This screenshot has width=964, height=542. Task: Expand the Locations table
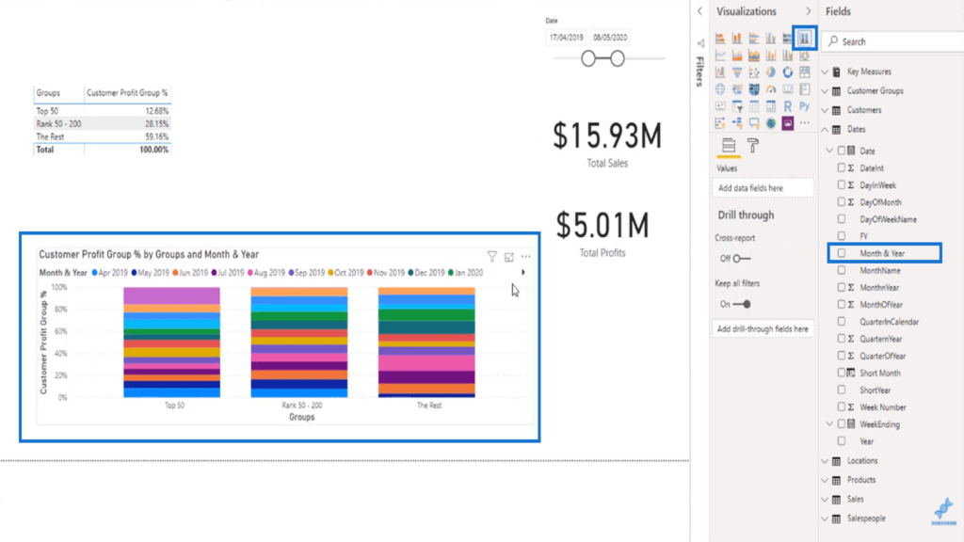click(825, 461)
